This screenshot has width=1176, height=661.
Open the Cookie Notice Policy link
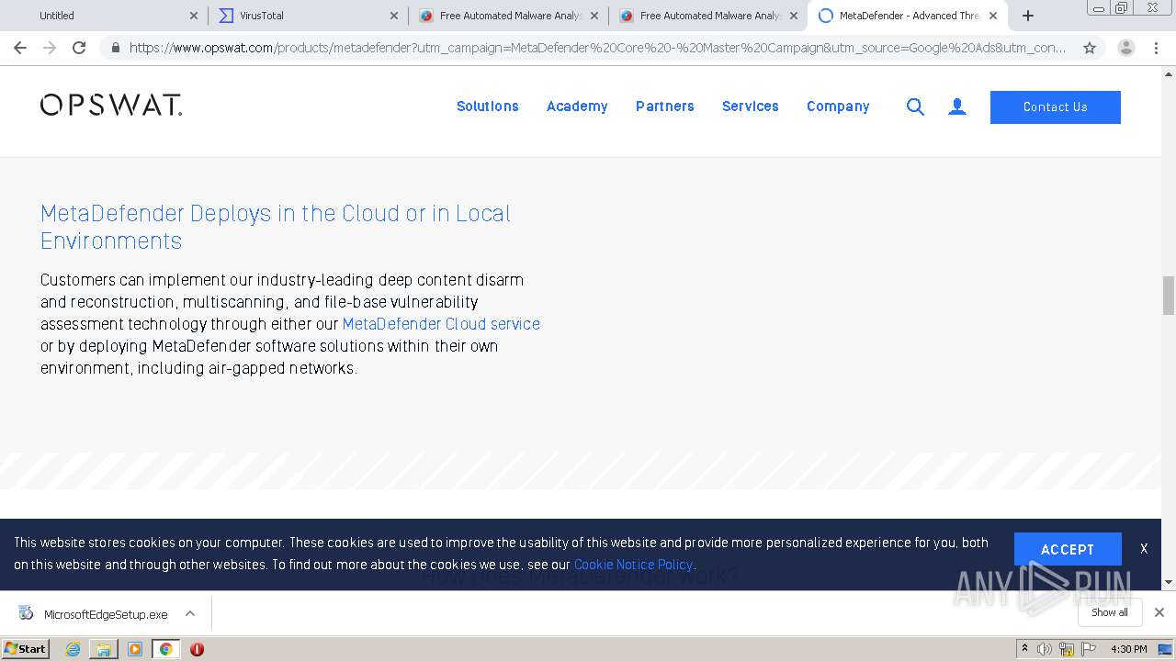tap(633, 565)
